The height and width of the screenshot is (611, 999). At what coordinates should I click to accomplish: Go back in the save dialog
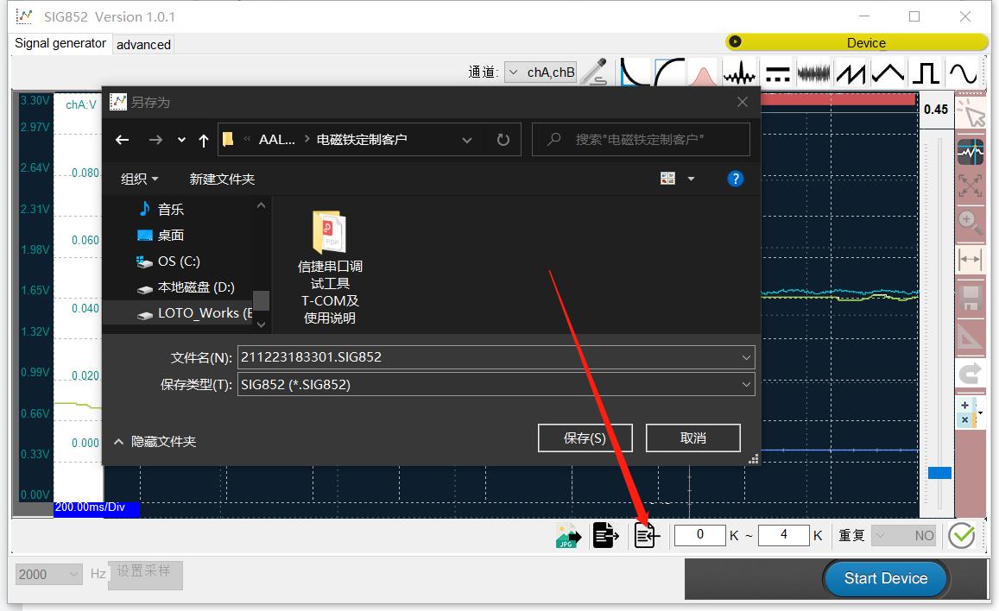coord(123,140)
